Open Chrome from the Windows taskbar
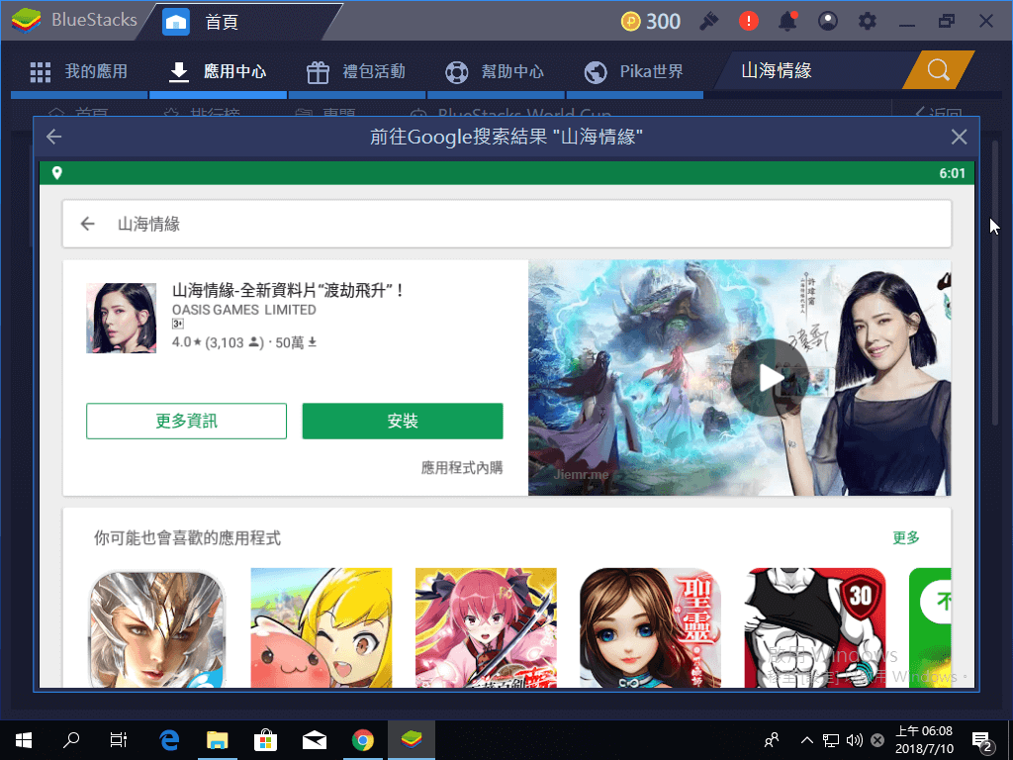The height and width of the screenshot is (760, 1013). click(x=363, y=739)
